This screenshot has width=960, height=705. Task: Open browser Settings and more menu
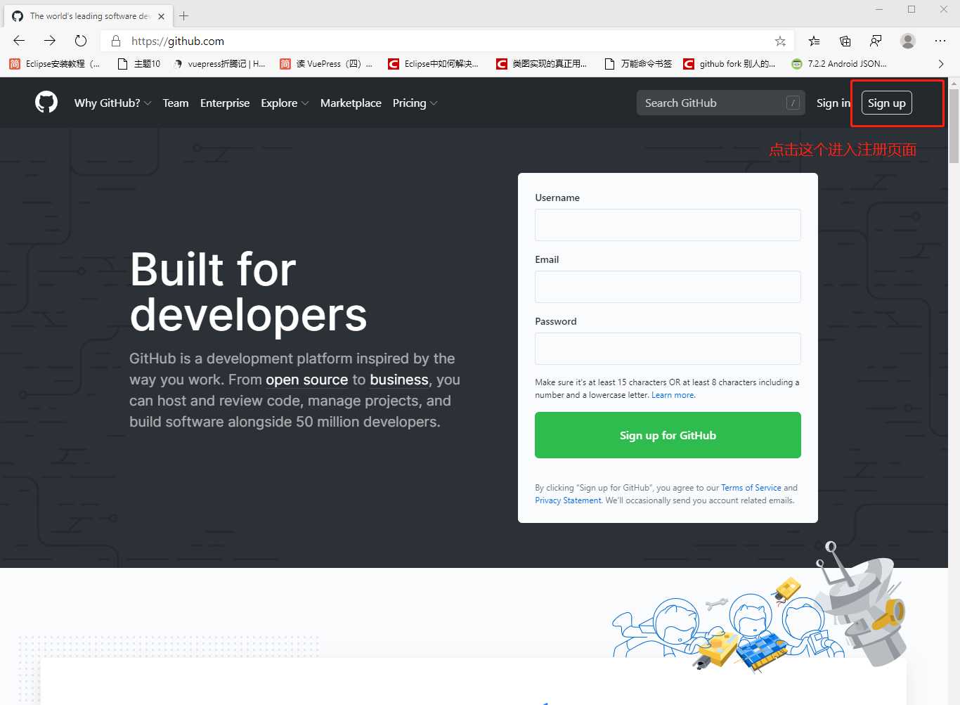click(940, 41)
